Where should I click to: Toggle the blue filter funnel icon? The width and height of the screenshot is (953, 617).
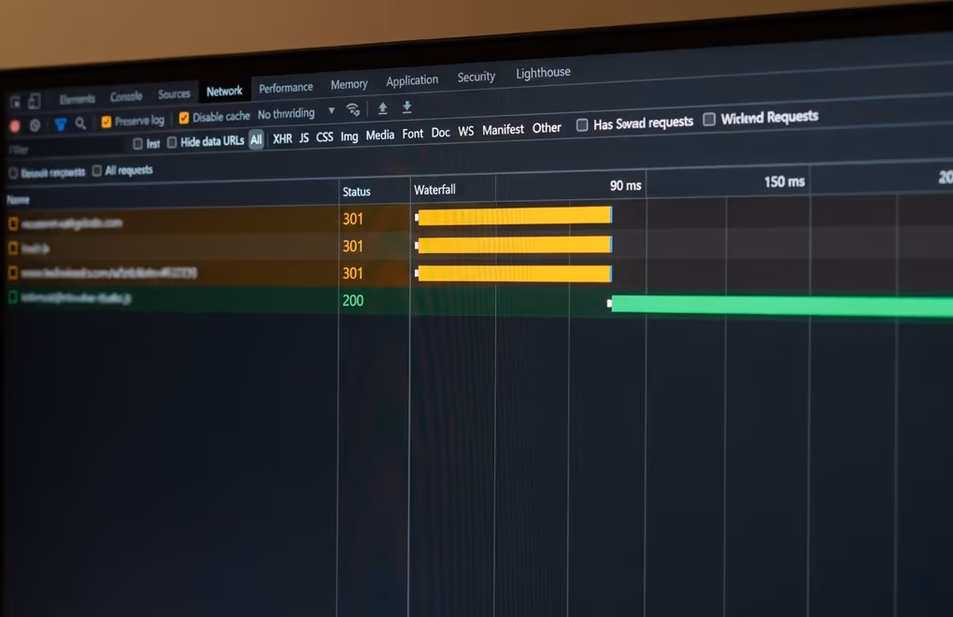(x=60, y=124)
